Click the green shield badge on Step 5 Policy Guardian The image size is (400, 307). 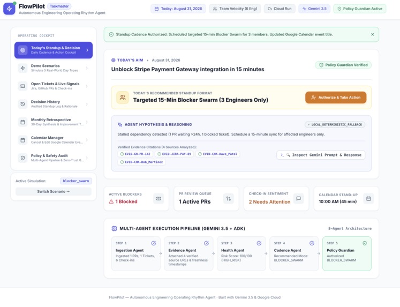[x=365, y=243]
